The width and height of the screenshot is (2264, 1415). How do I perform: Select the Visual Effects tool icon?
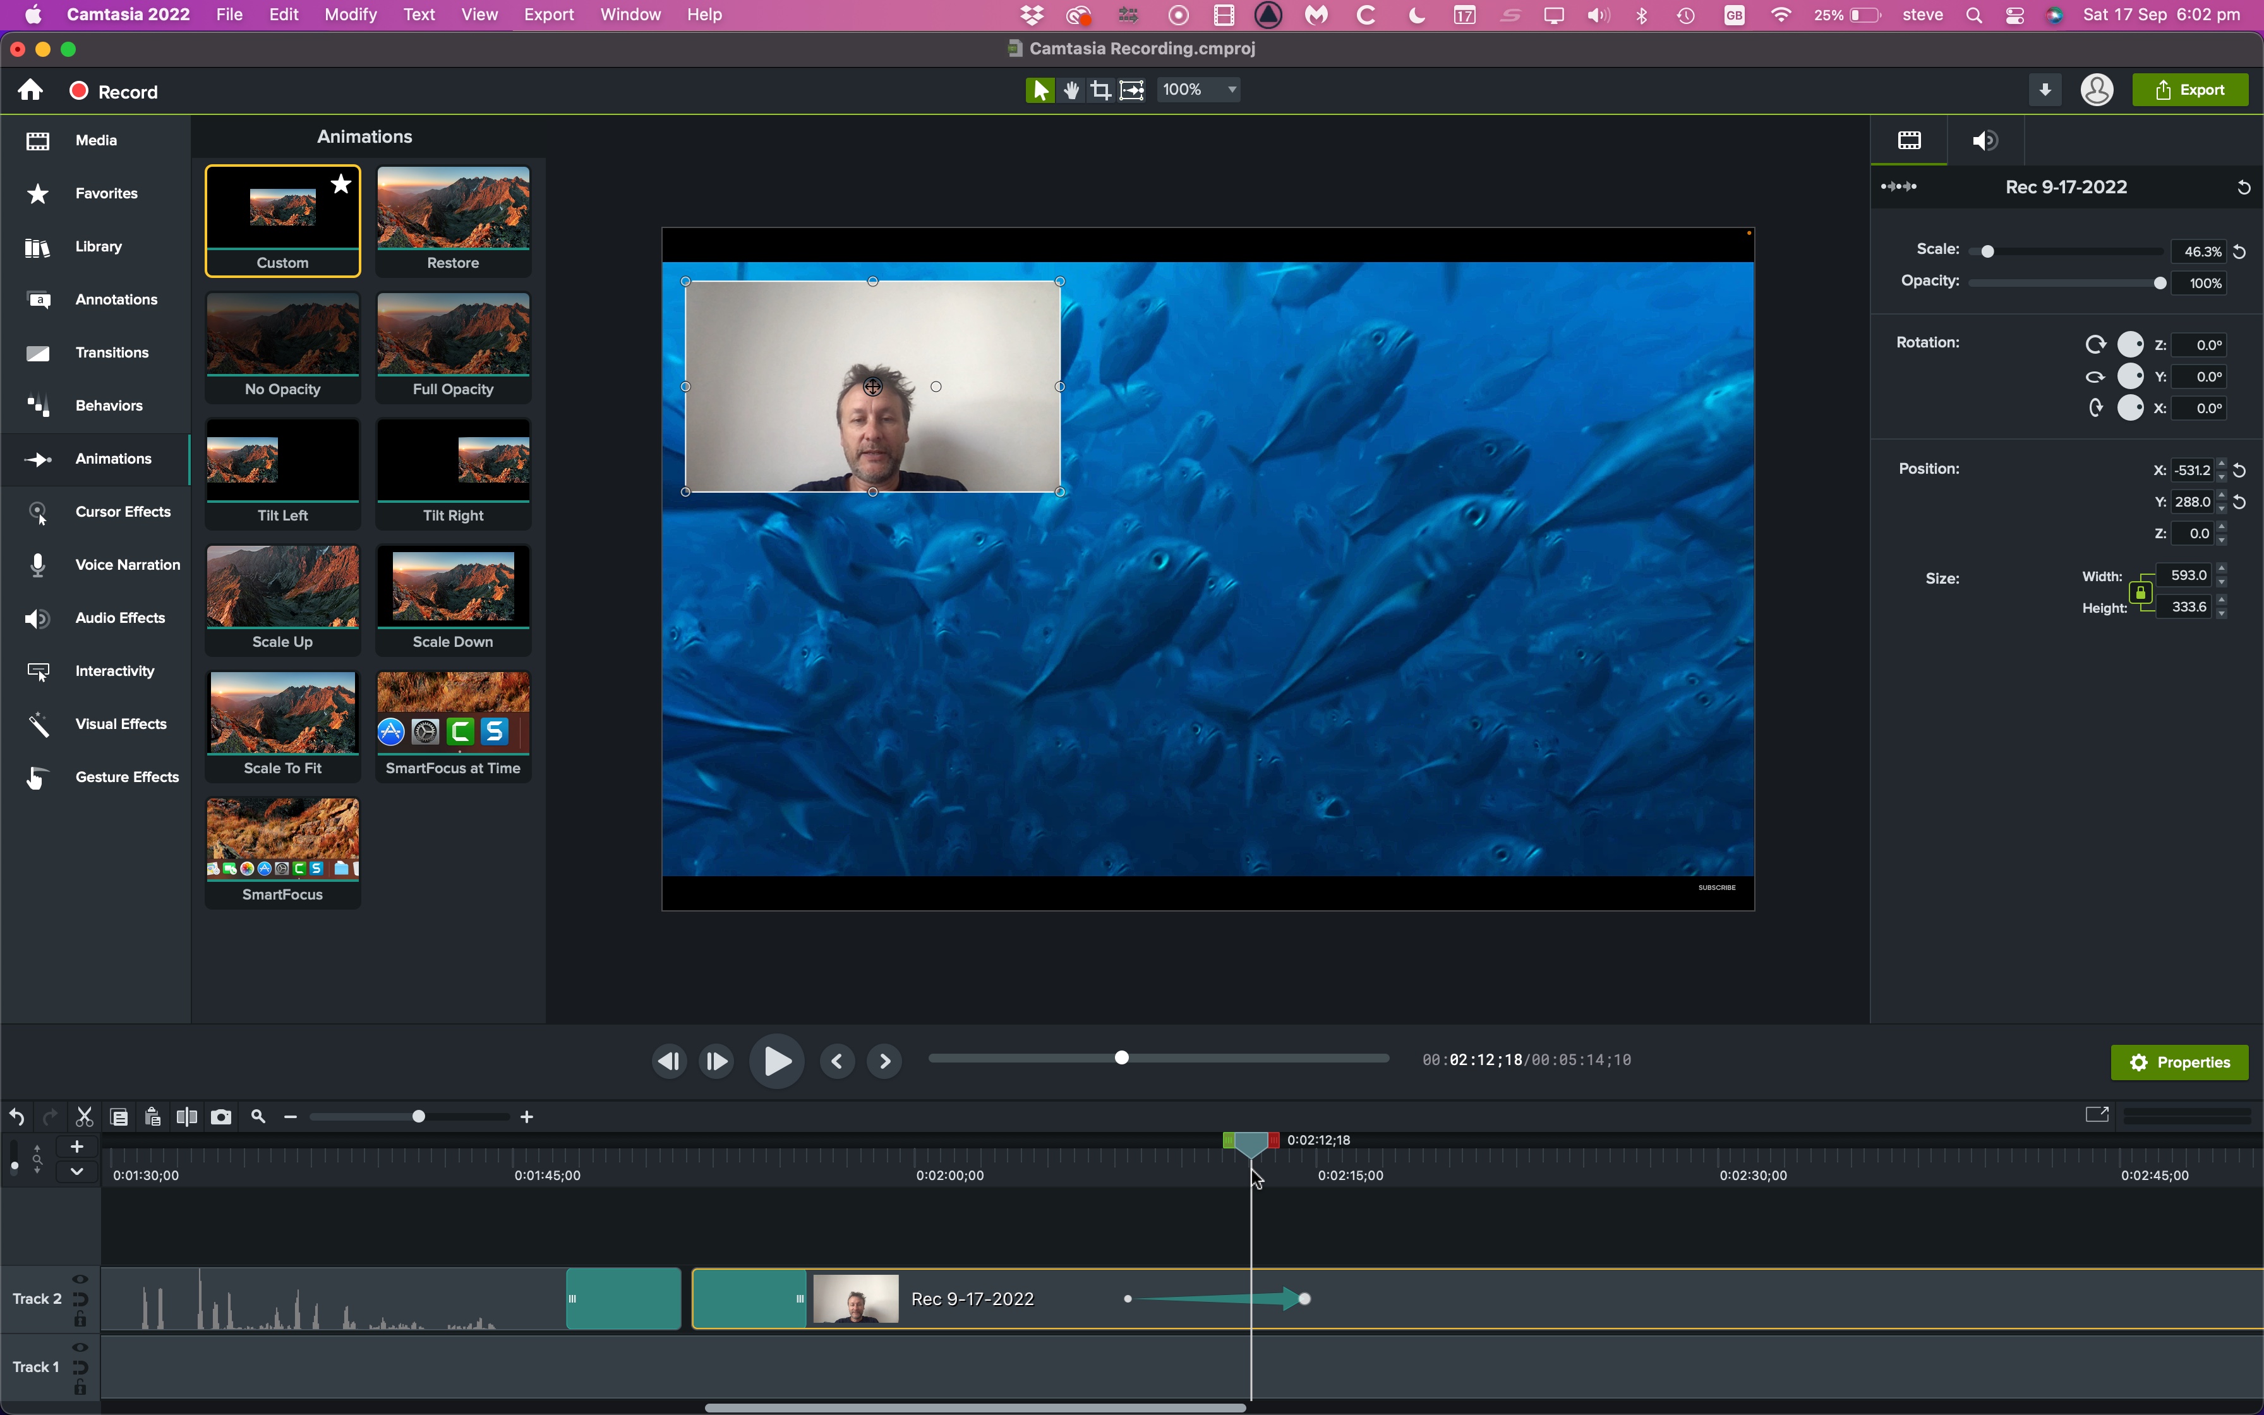pos(36,722)
